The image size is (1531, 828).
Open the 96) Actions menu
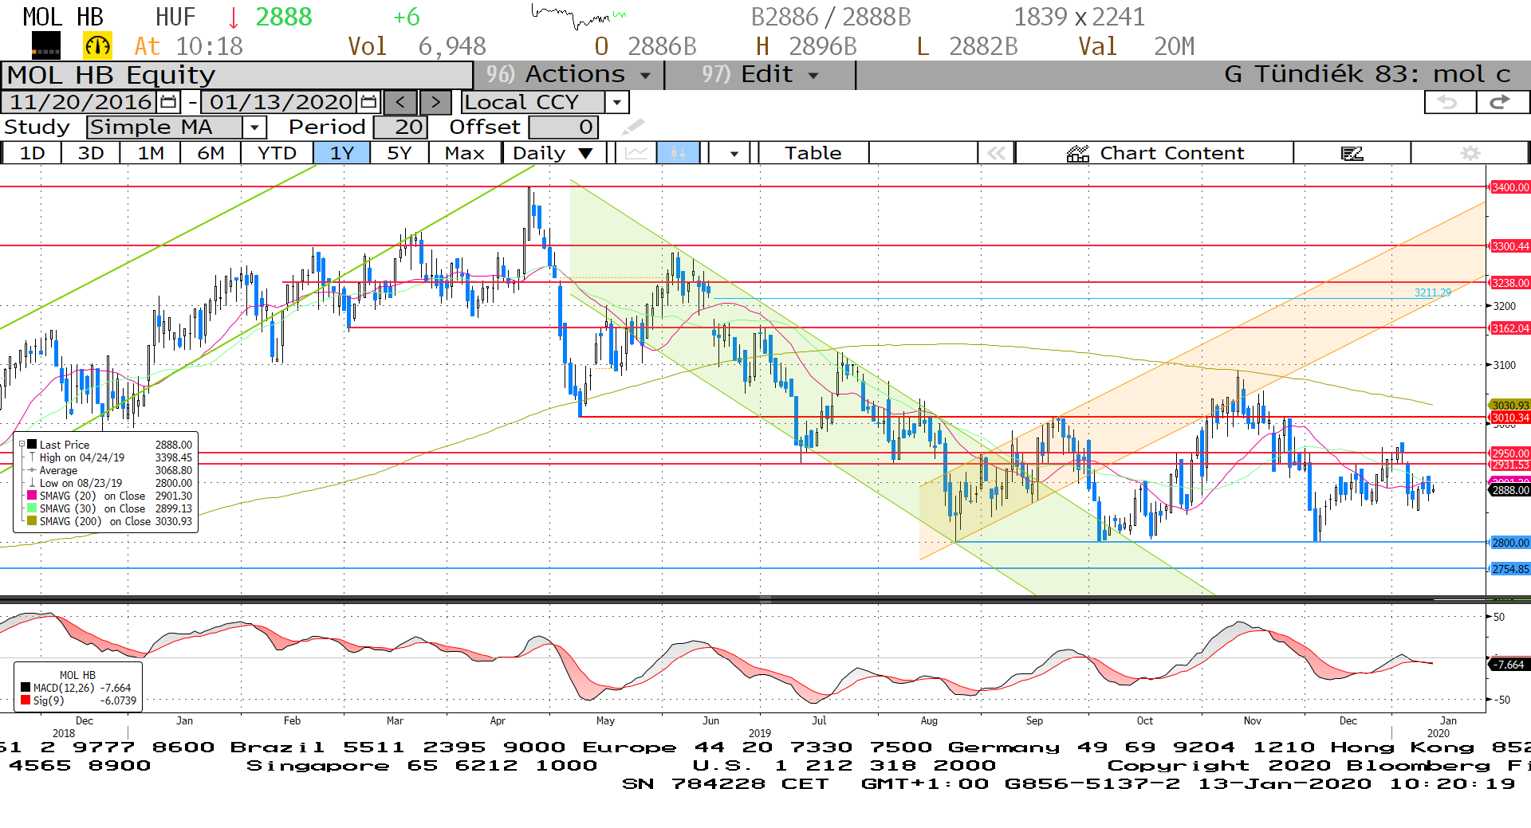pos(569,75)
